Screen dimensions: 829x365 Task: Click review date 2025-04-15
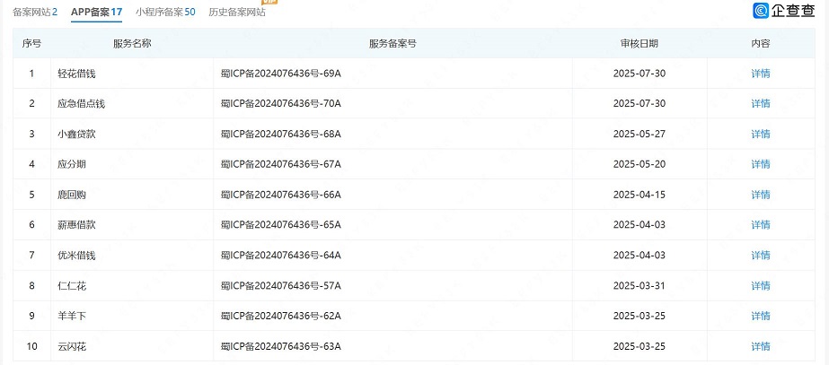[639, 195]
